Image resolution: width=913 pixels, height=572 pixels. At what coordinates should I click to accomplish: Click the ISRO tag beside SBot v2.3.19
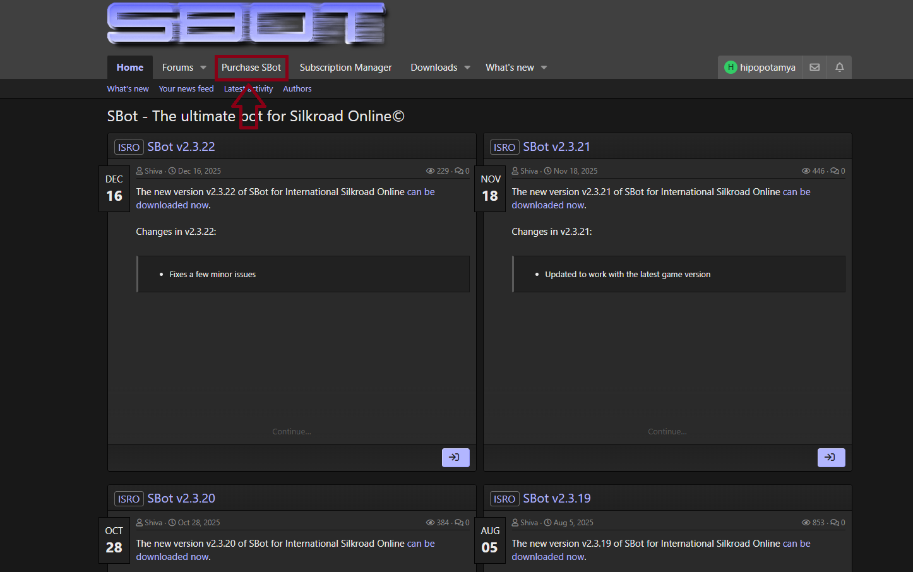pyautogui.click(x=504, y=499)
